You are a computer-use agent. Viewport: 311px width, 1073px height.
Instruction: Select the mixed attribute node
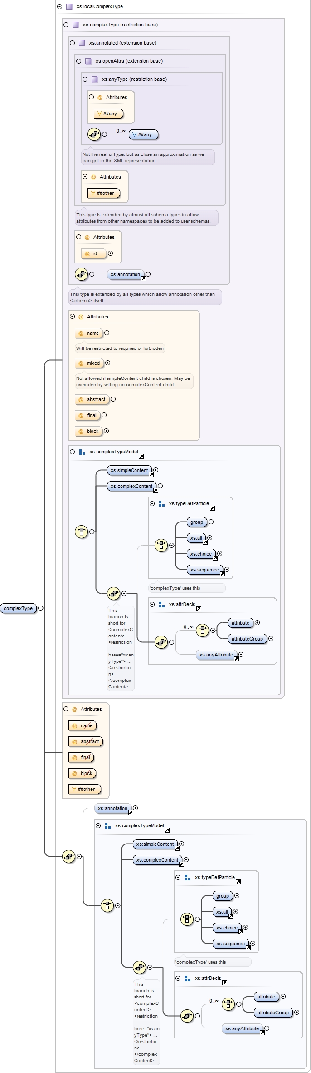click(89, 363)
